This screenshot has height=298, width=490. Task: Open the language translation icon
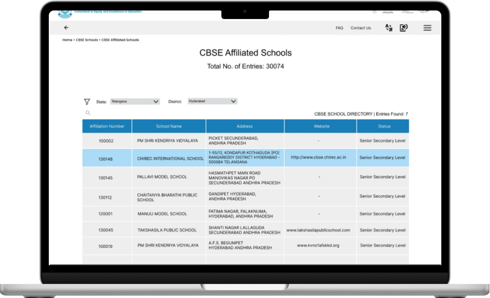tap(389, 28)
